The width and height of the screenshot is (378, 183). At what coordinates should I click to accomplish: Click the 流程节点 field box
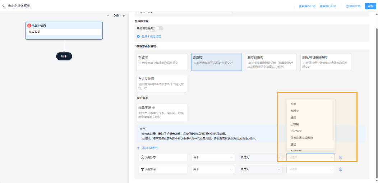(163, 169)
